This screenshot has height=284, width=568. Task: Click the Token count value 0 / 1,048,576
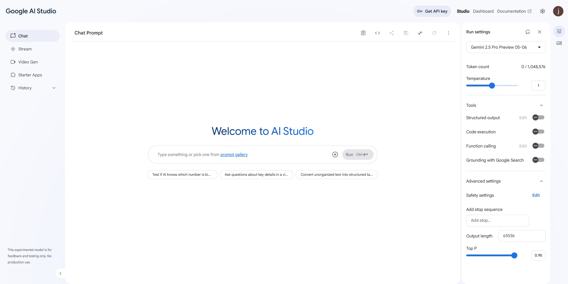[x=533, y=67]
